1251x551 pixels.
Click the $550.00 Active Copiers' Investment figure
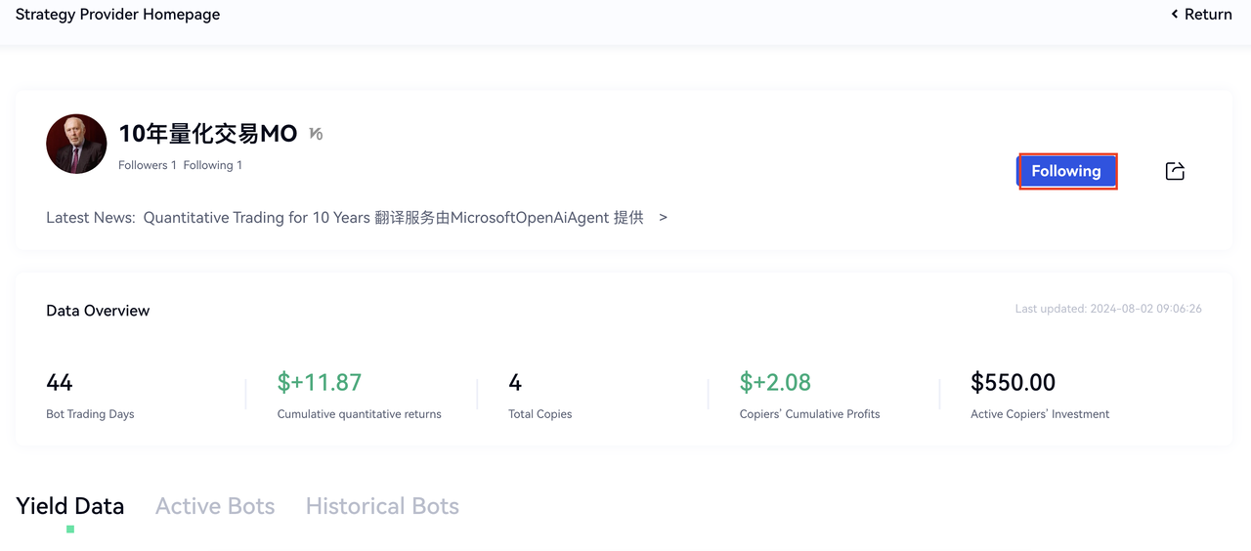(1013, 382)
